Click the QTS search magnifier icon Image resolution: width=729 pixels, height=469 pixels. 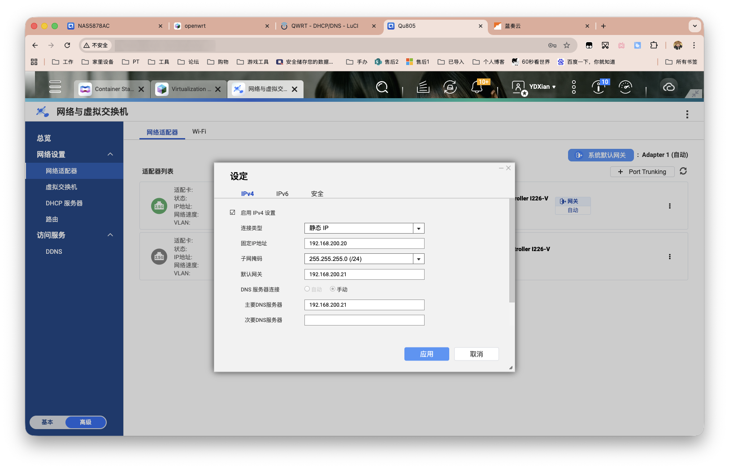[382, 87]
